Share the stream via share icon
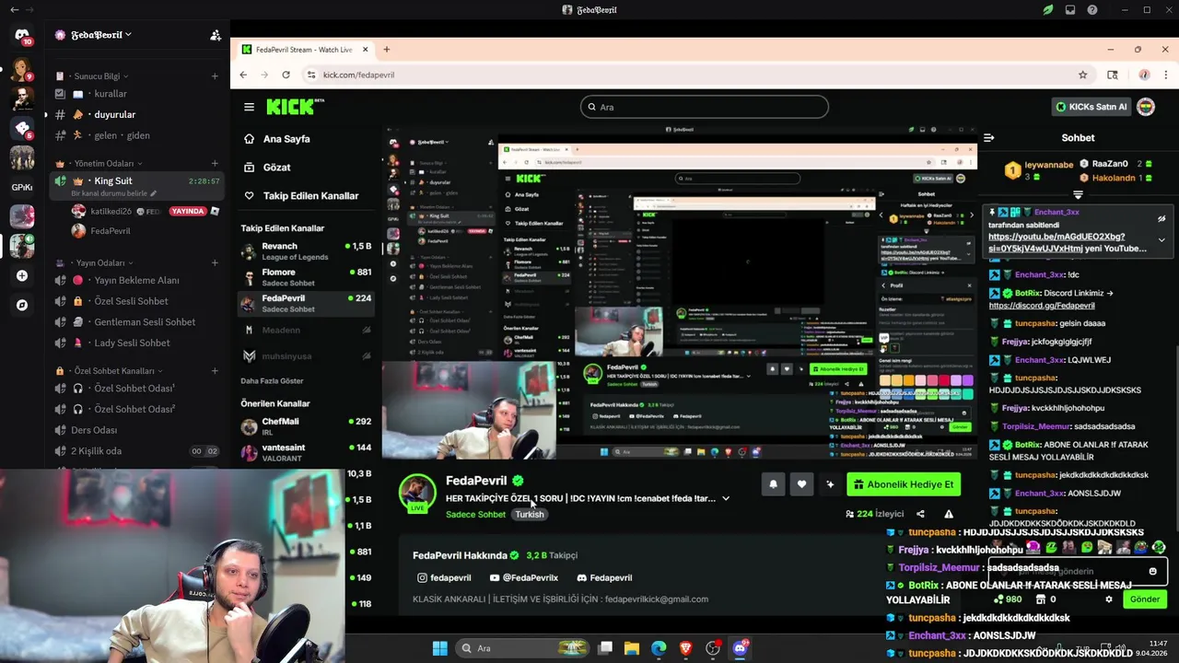1179x663 pixels. [x=920, y=514]
